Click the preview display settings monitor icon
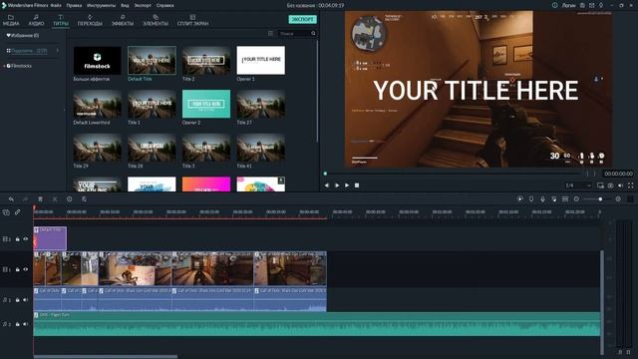This screenshot has width=638, height=359. click(600, 185)
